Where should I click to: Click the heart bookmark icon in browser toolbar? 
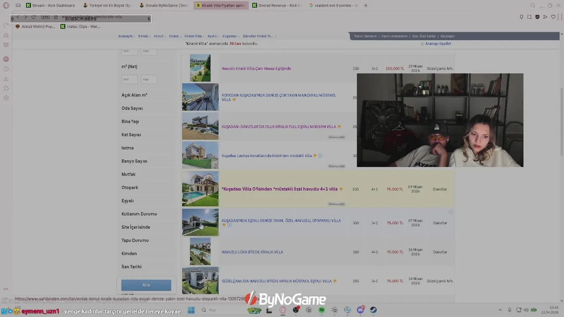click(553, 17)
